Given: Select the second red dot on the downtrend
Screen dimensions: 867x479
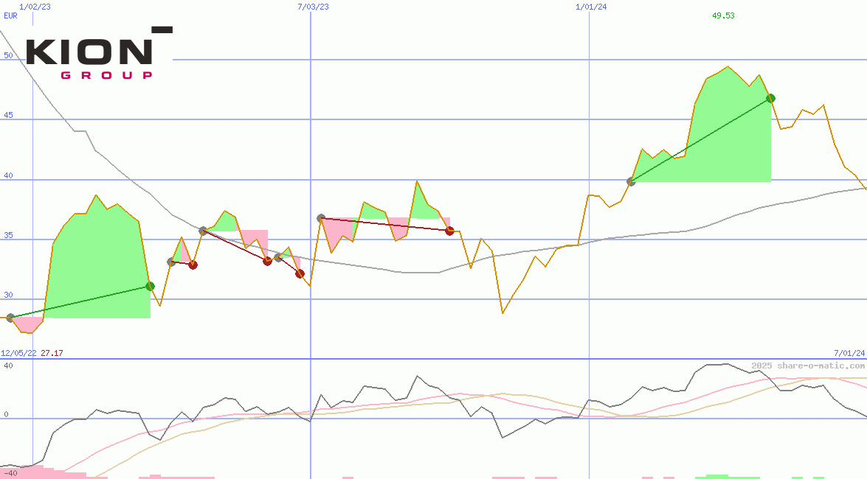Looking at the screenshot, I should click(x=266, y=260).
